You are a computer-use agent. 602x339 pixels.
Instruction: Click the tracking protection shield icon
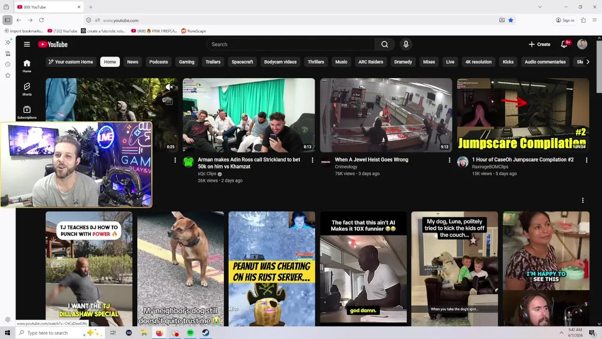pos(88,20)
